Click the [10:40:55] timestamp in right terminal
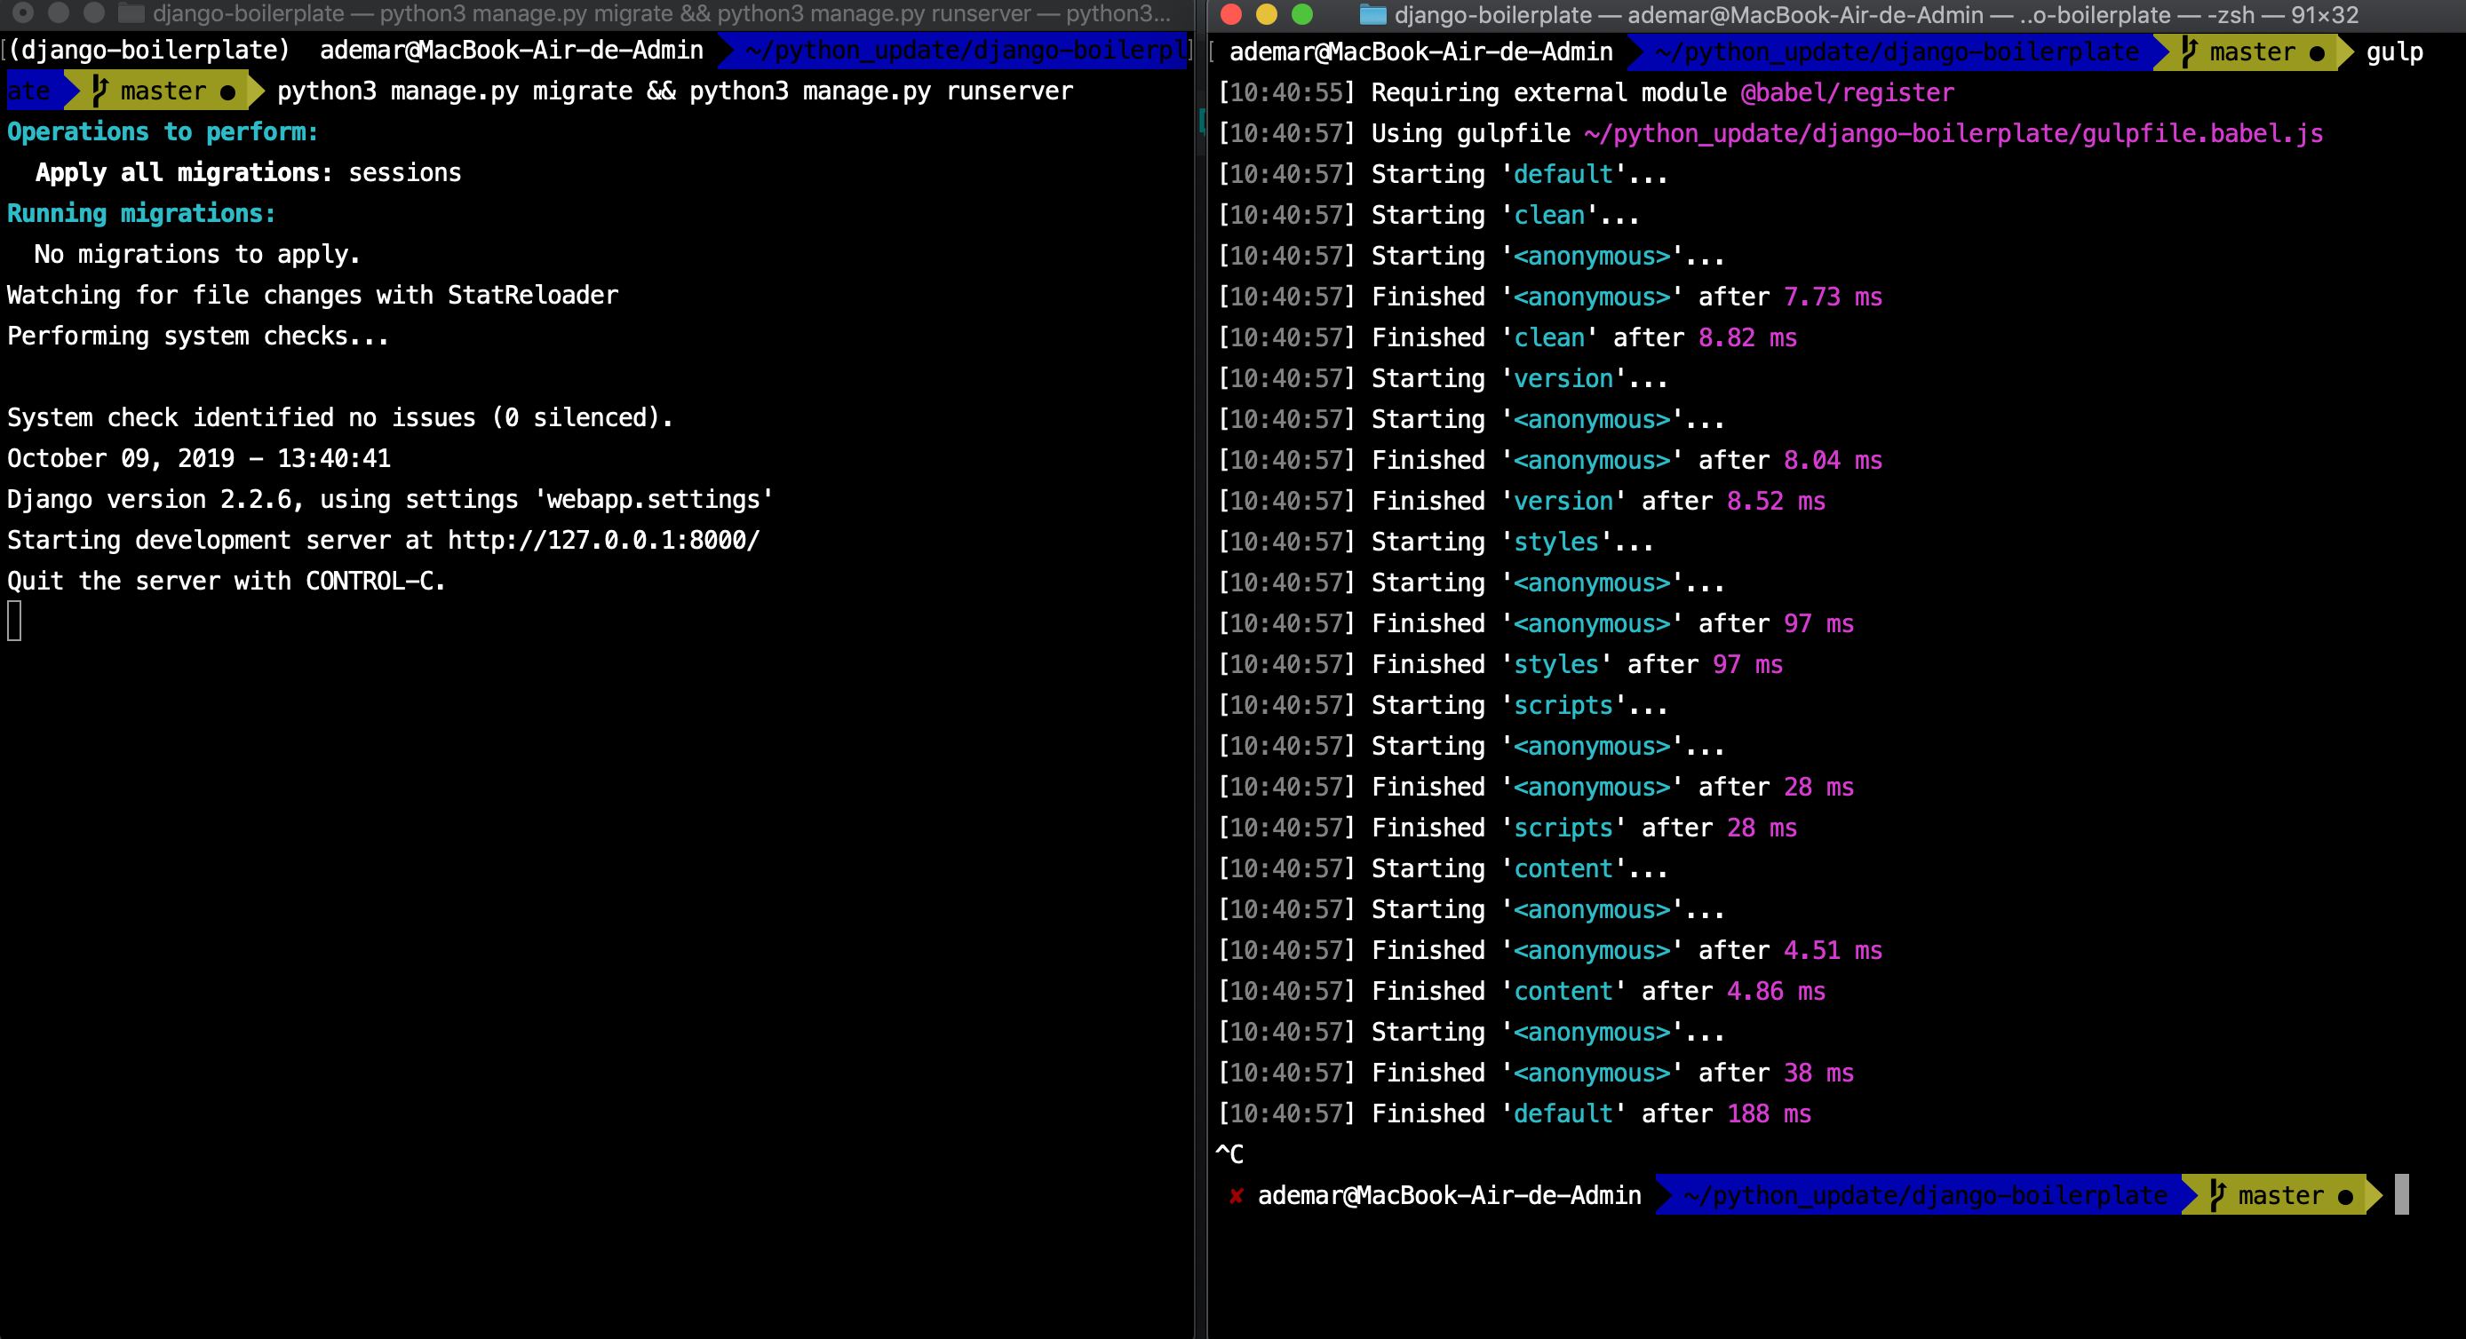Viewport: 2466px width, 1339px height. [x=1286, y=93]
